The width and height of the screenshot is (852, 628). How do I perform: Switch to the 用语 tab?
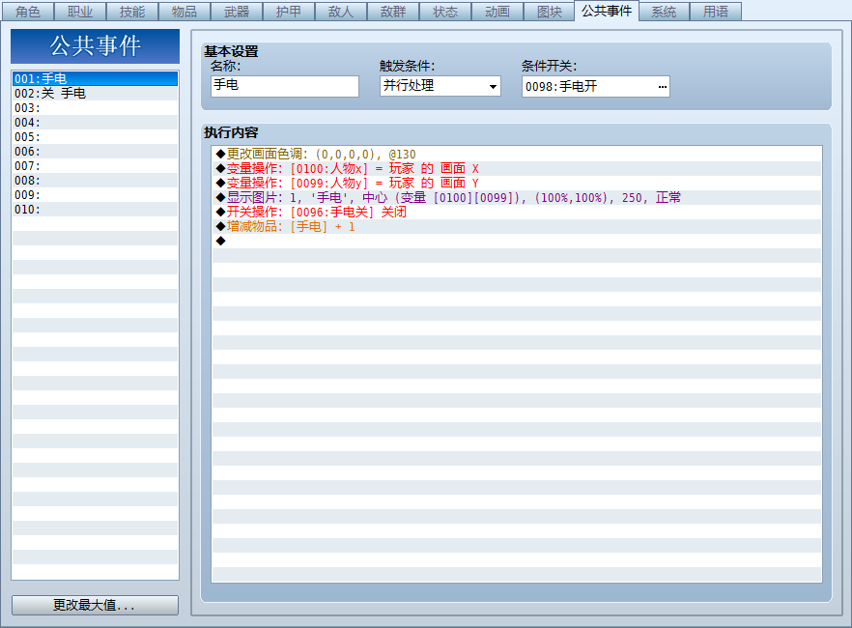click(x=716, y=12)
